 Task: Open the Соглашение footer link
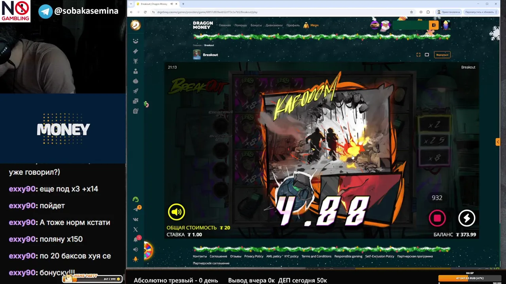(x=218, y=256)
